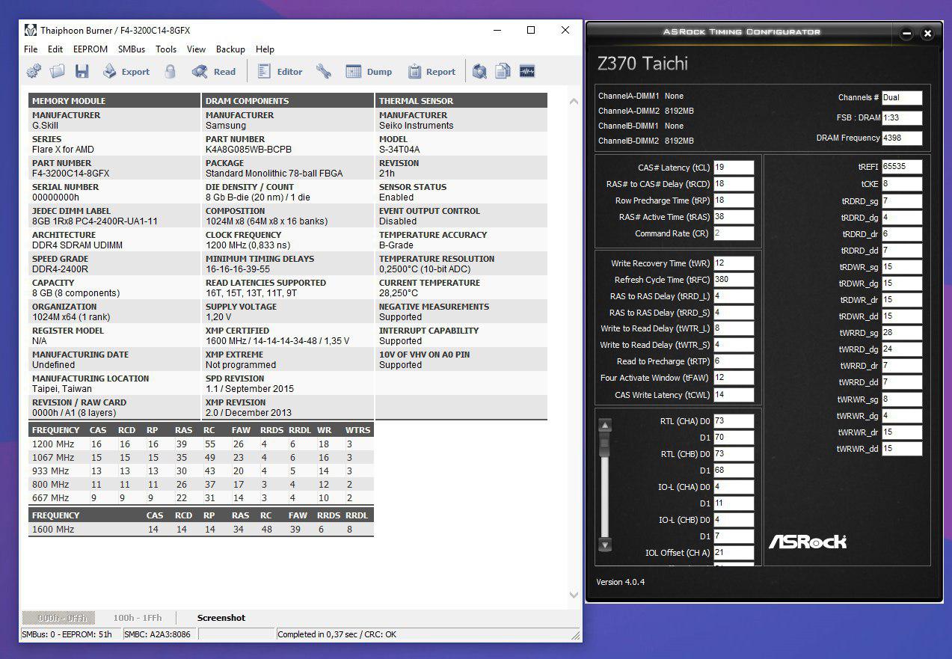
Task: Click the Thaiphoon report scrollbar up arrow
Action: 574,101
